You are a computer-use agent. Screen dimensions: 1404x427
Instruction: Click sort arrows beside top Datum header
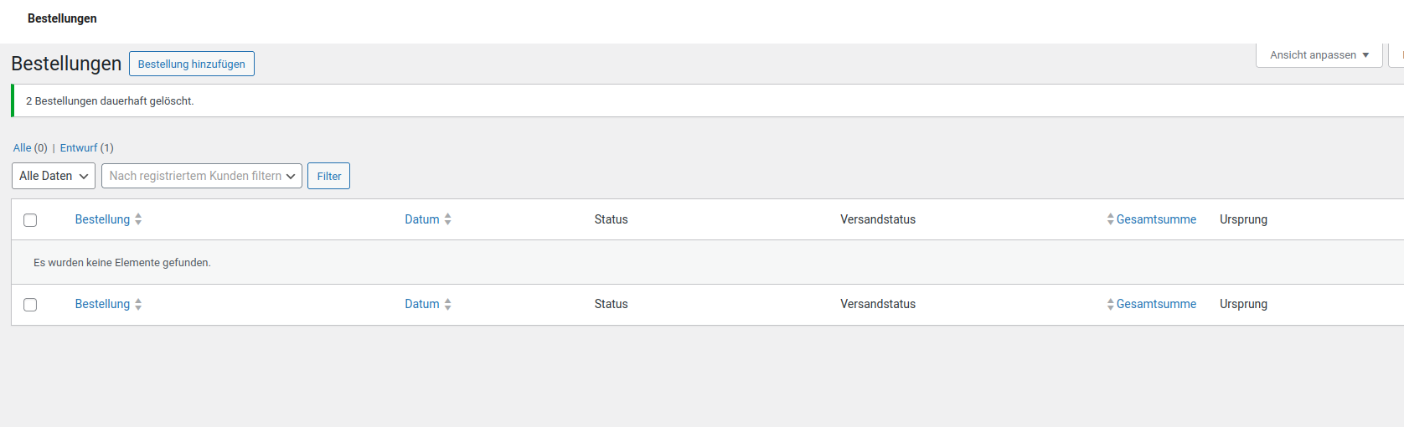click(x=448, y=219)
